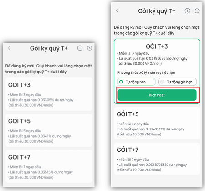The image size is (205, 191).
Task: Click the 0.03395685% overdue rate text in T+3
Action: 159,58
